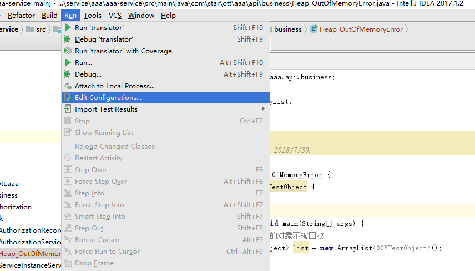
Task: Click the Step Over icon
Action: click(68, 170)
